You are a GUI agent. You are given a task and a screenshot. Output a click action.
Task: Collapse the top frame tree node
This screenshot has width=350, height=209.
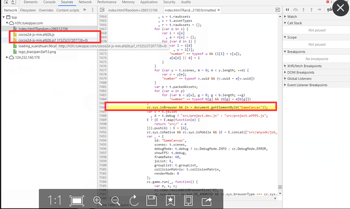(4, 17)
